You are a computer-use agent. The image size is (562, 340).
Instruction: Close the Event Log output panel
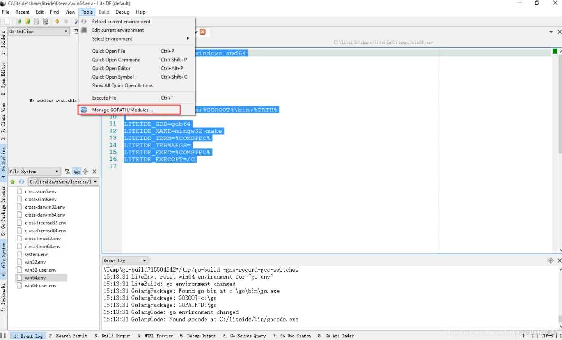(x=559, y=260)
